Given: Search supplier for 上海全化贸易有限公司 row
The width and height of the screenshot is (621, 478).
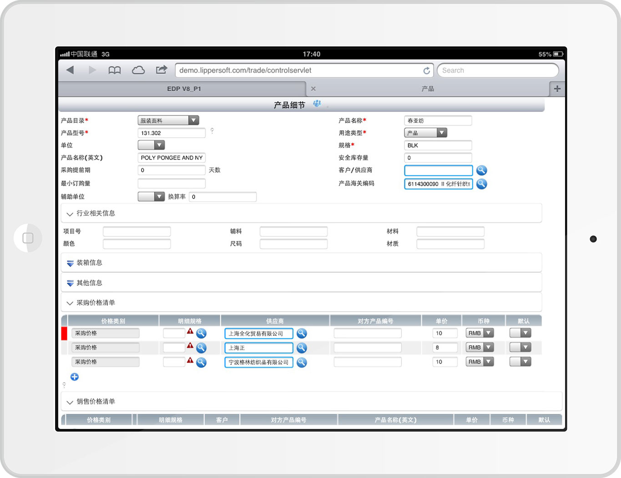Looking at the screenshot, I should [x=301, y=334].
